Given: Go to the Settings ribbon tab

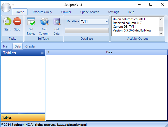Looking at the screenshot, I should pos(113,12).
